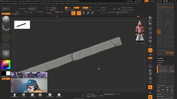Click the lock icon on right shelf

point(150,55)
